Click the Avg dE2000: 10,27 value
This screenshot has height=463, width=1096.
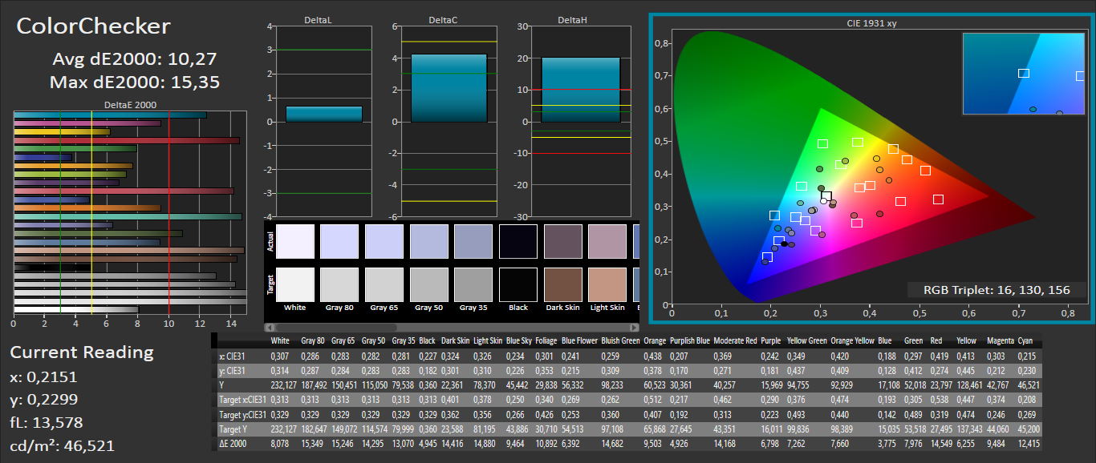[135, 58]
